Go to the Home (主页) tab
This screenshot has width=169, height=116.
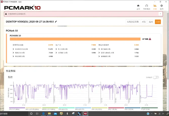(138, 7)
